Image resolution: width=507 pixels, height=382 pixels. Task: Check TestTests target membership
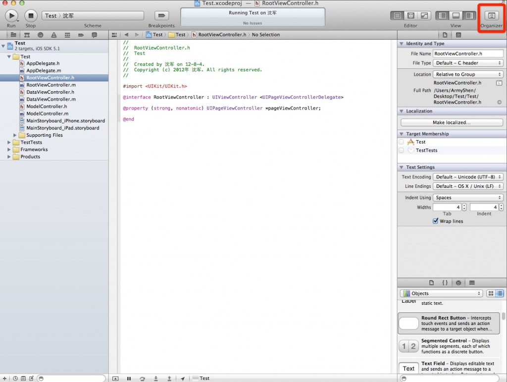point(401,151)
